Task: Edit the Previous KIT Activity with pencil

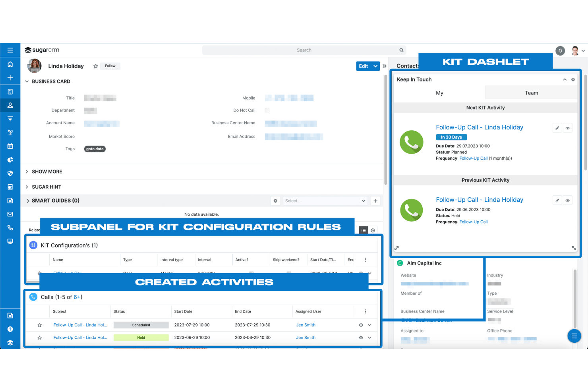Action: click(x=557, y=201)
